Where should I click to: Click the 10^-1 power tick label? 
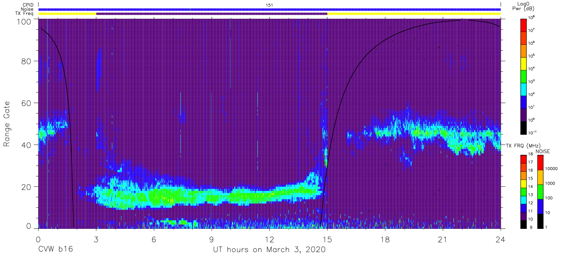point(533,132)
